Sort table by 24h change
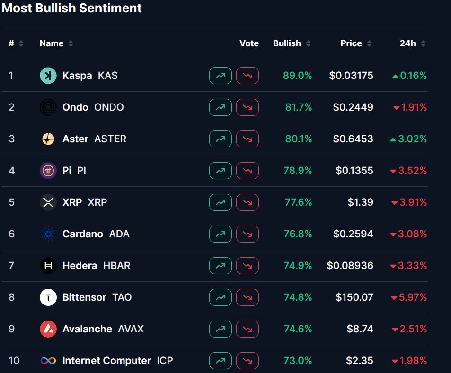Image resolution: width=451 pixels, height=373 pixels. click(412, 43)
